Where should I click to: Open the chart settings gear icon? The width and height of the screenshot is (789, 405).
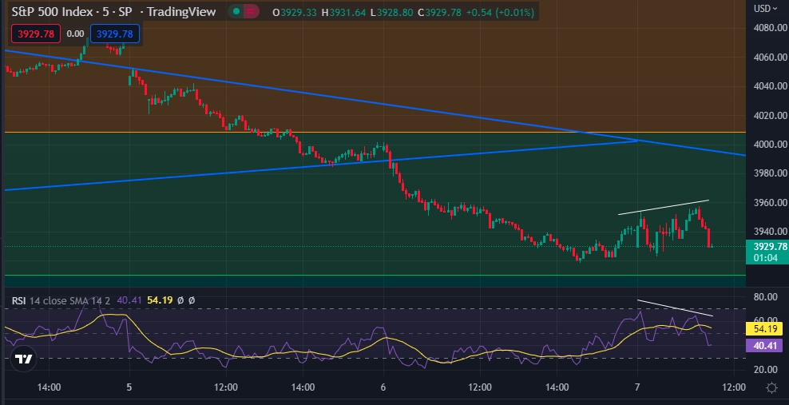coord(771,387)
